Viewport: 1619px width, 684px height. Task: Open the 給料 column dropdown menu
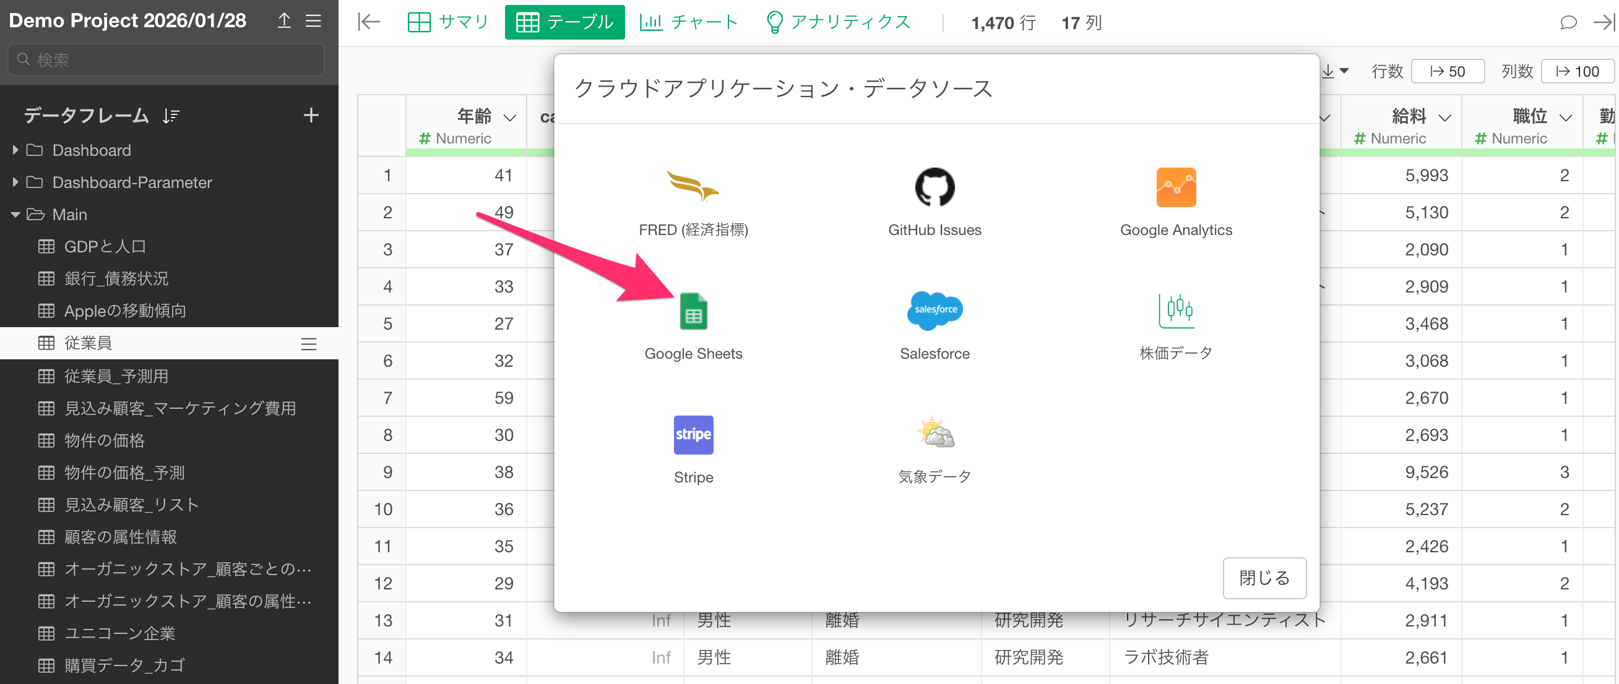click(1444, 118)
